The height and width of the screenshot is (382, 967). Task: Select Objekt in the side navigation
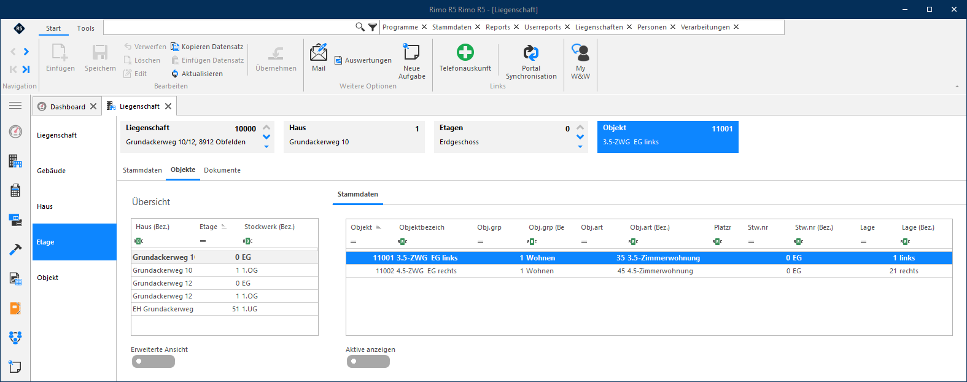[74, 278]
